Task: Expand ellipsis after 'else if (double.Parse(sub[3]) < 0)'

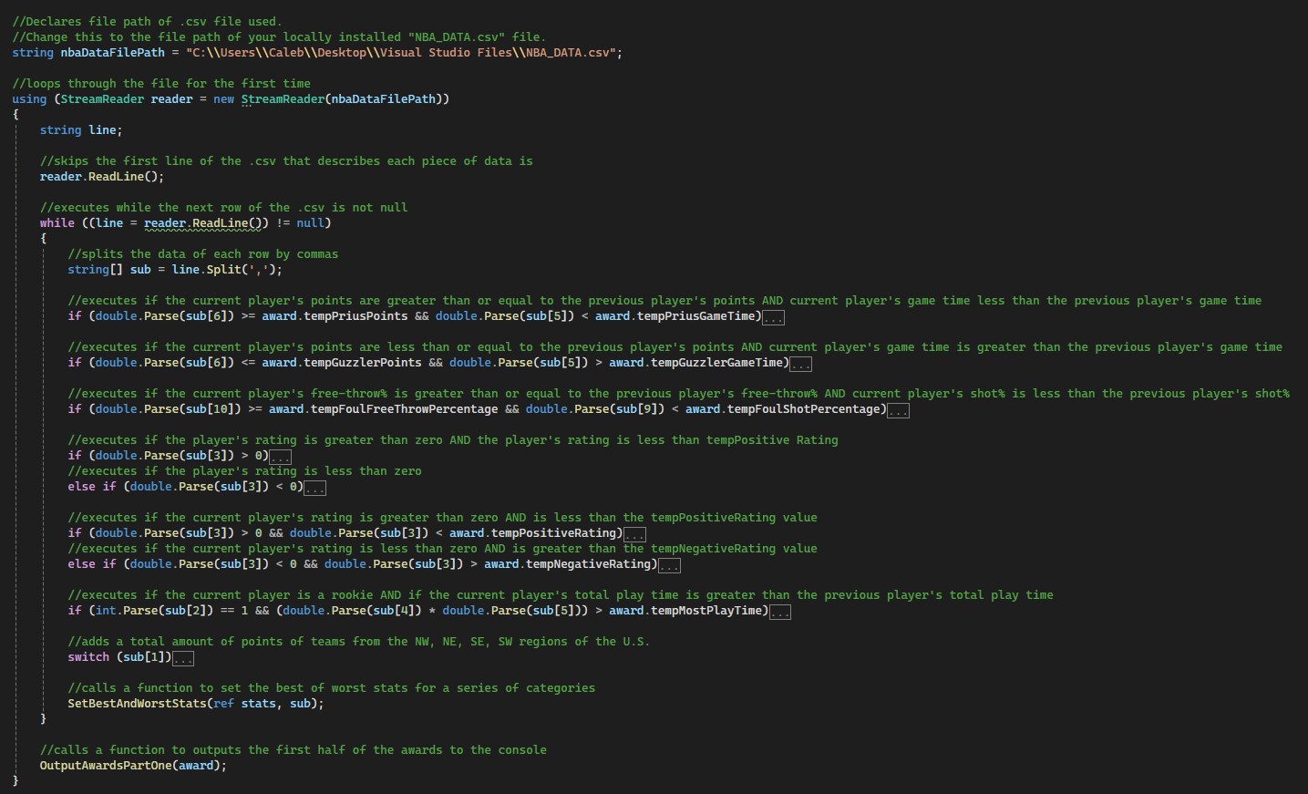Action: pos(314,488)
